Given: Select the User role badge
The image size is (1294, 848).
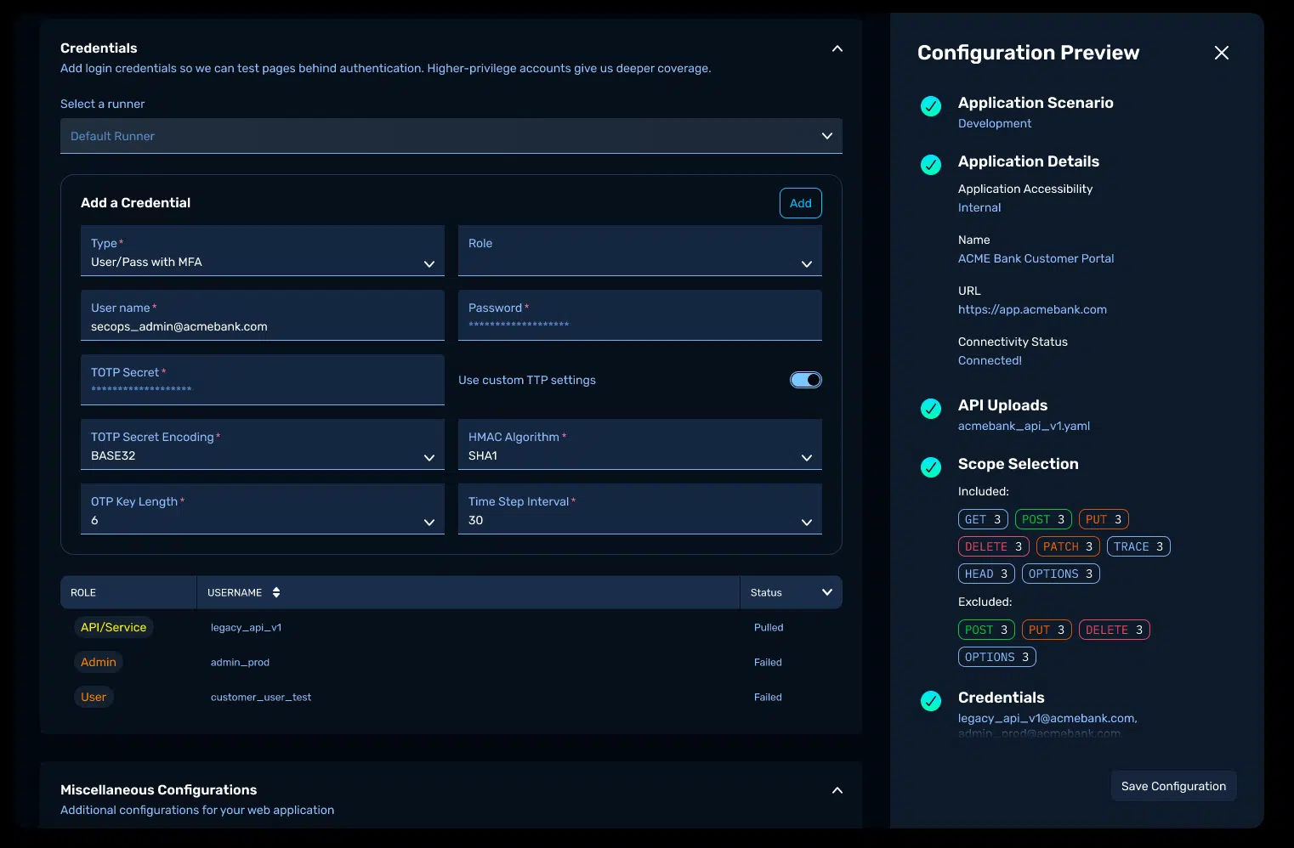Looking at the screenshot, I should (x=94, y=697).
